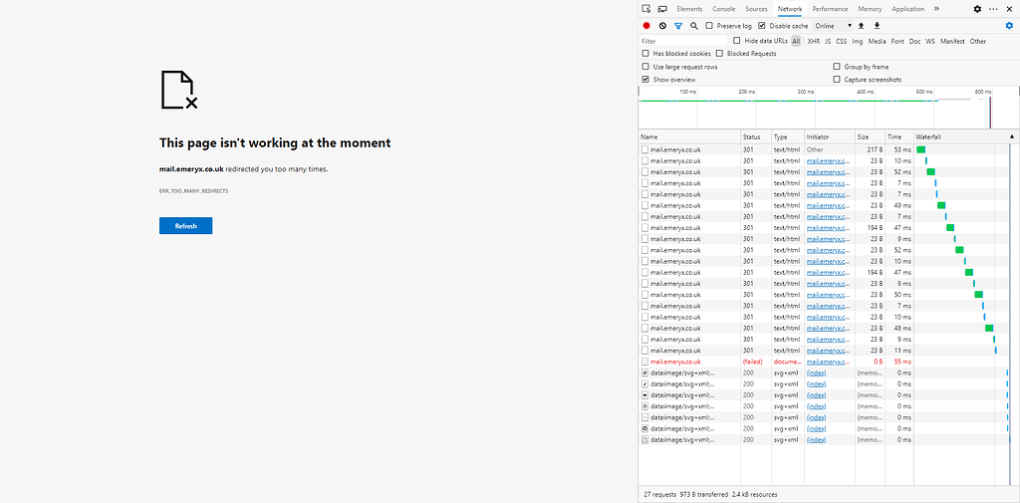Enable Preserve log checkbox
The image size is (1020, 503).
pyautogui.click(x=711, y=26)
